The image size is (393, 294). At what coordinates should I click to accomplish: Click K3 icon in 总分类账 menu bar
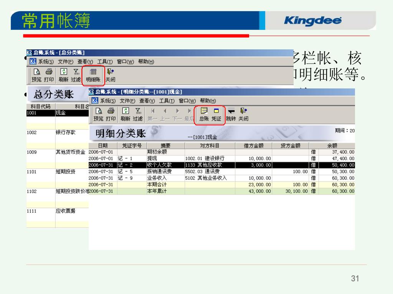(x=33, y=61)
